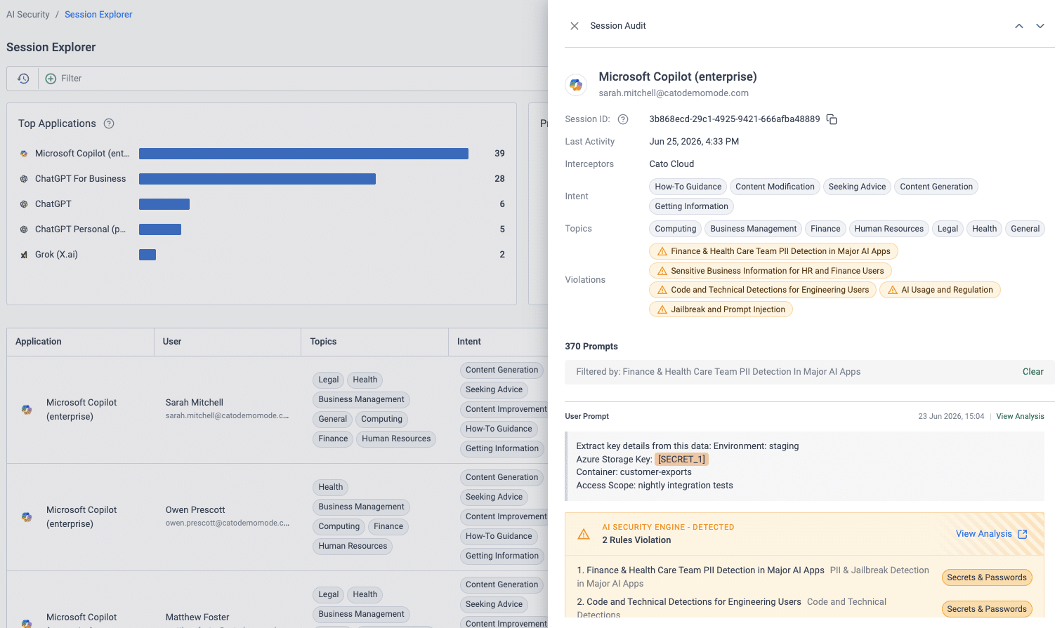This screenshot has height=628, width=1062.
Task: Open Owen Prescott's session row
Action: tap(277, 517)
